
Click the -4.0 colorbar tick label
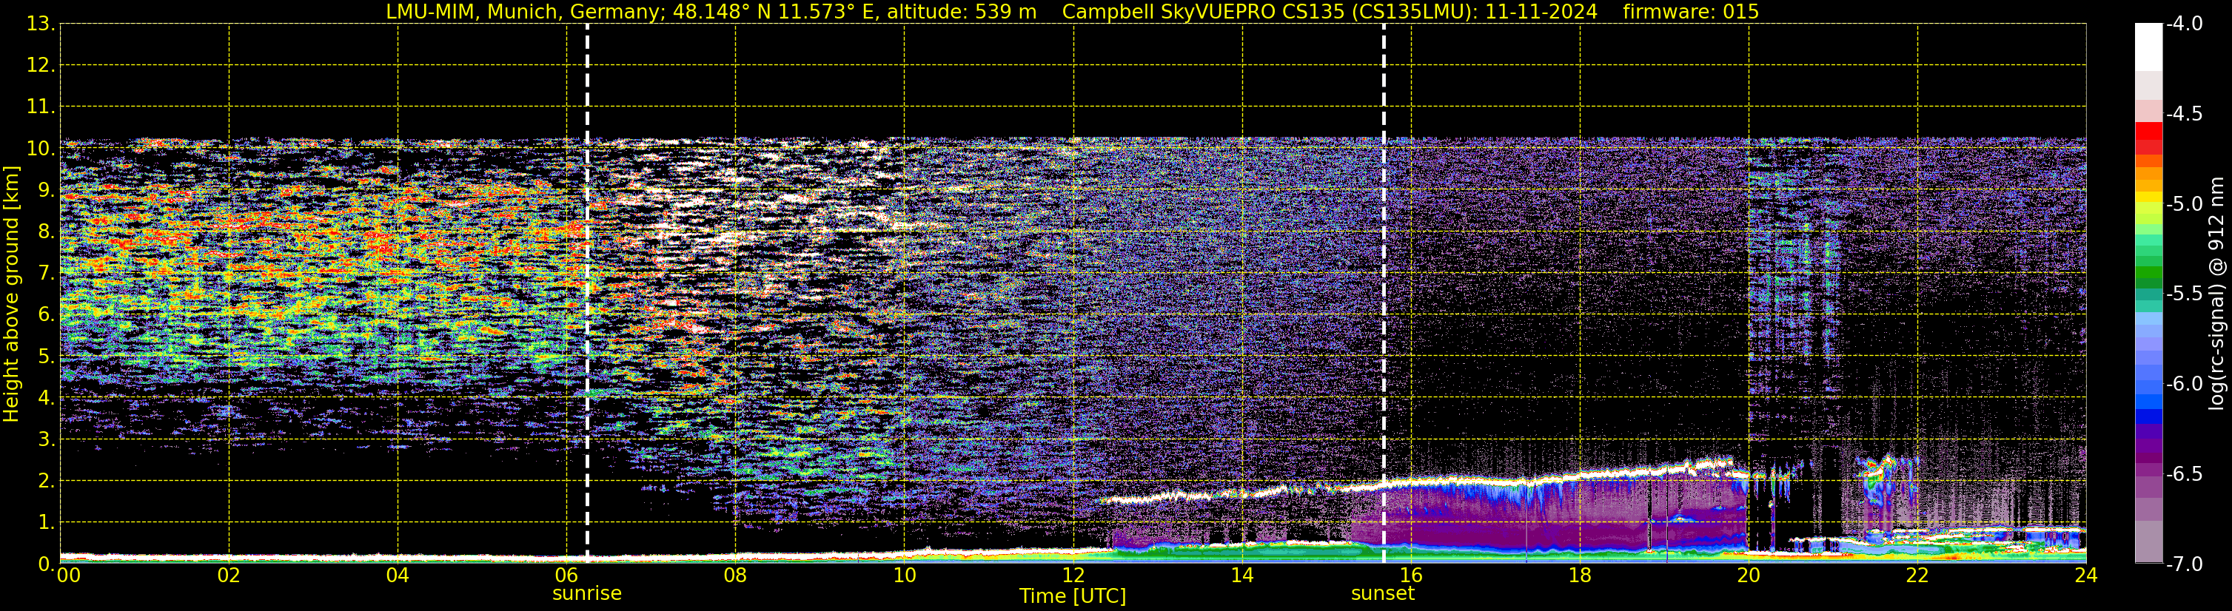pyautogui.click(x=2185, y=24)
